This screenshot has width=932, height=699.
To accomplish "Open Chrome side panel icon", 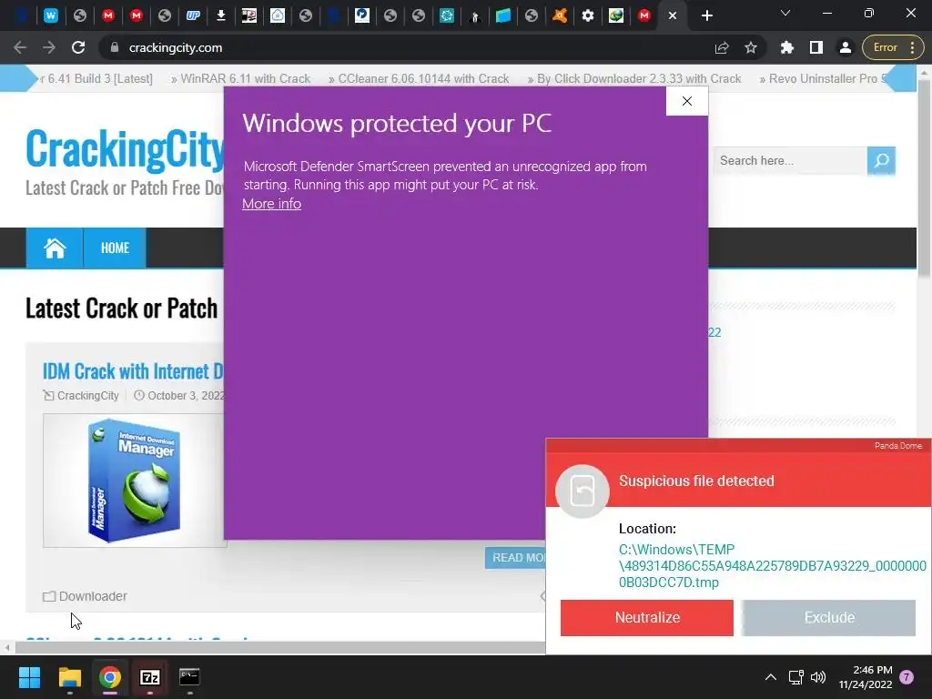I will point(816,47).
